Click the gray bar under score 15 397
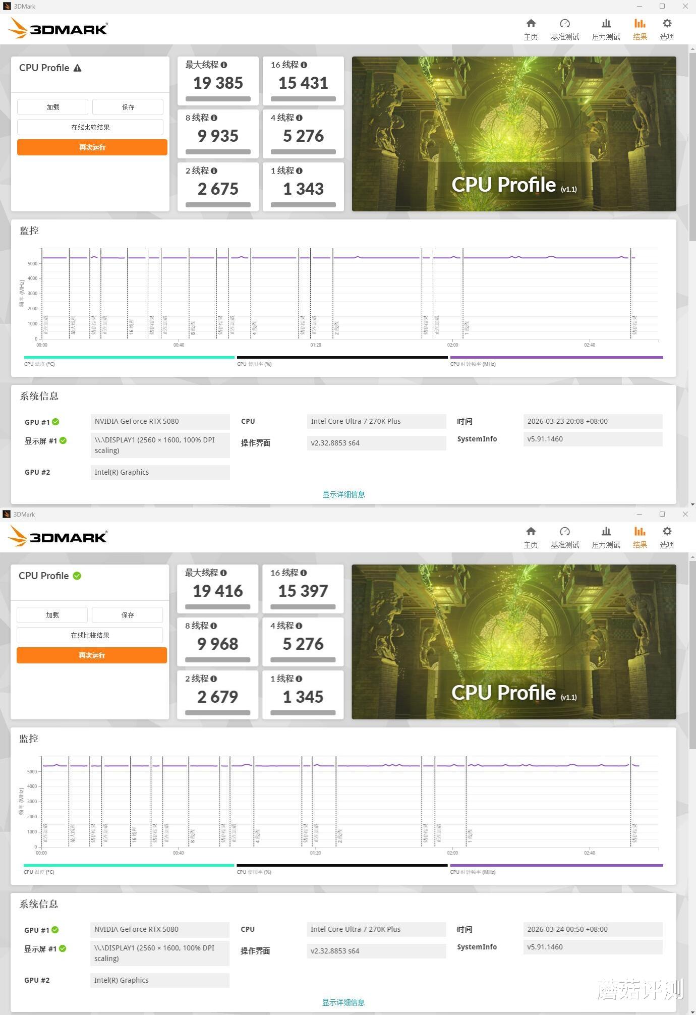Viewport: 696px width, 1015px height. click(x=303, y=607)
